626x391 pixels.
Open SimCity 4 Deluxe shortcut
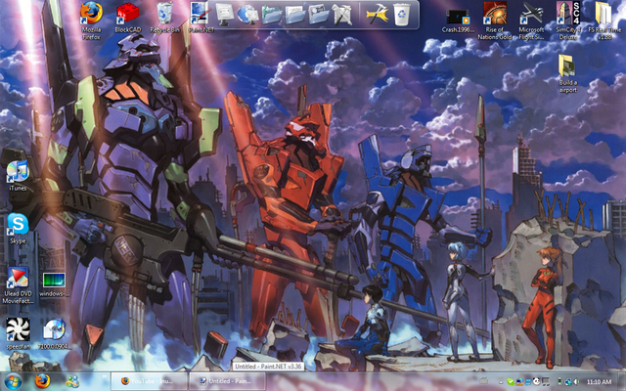tap(568, 21)
